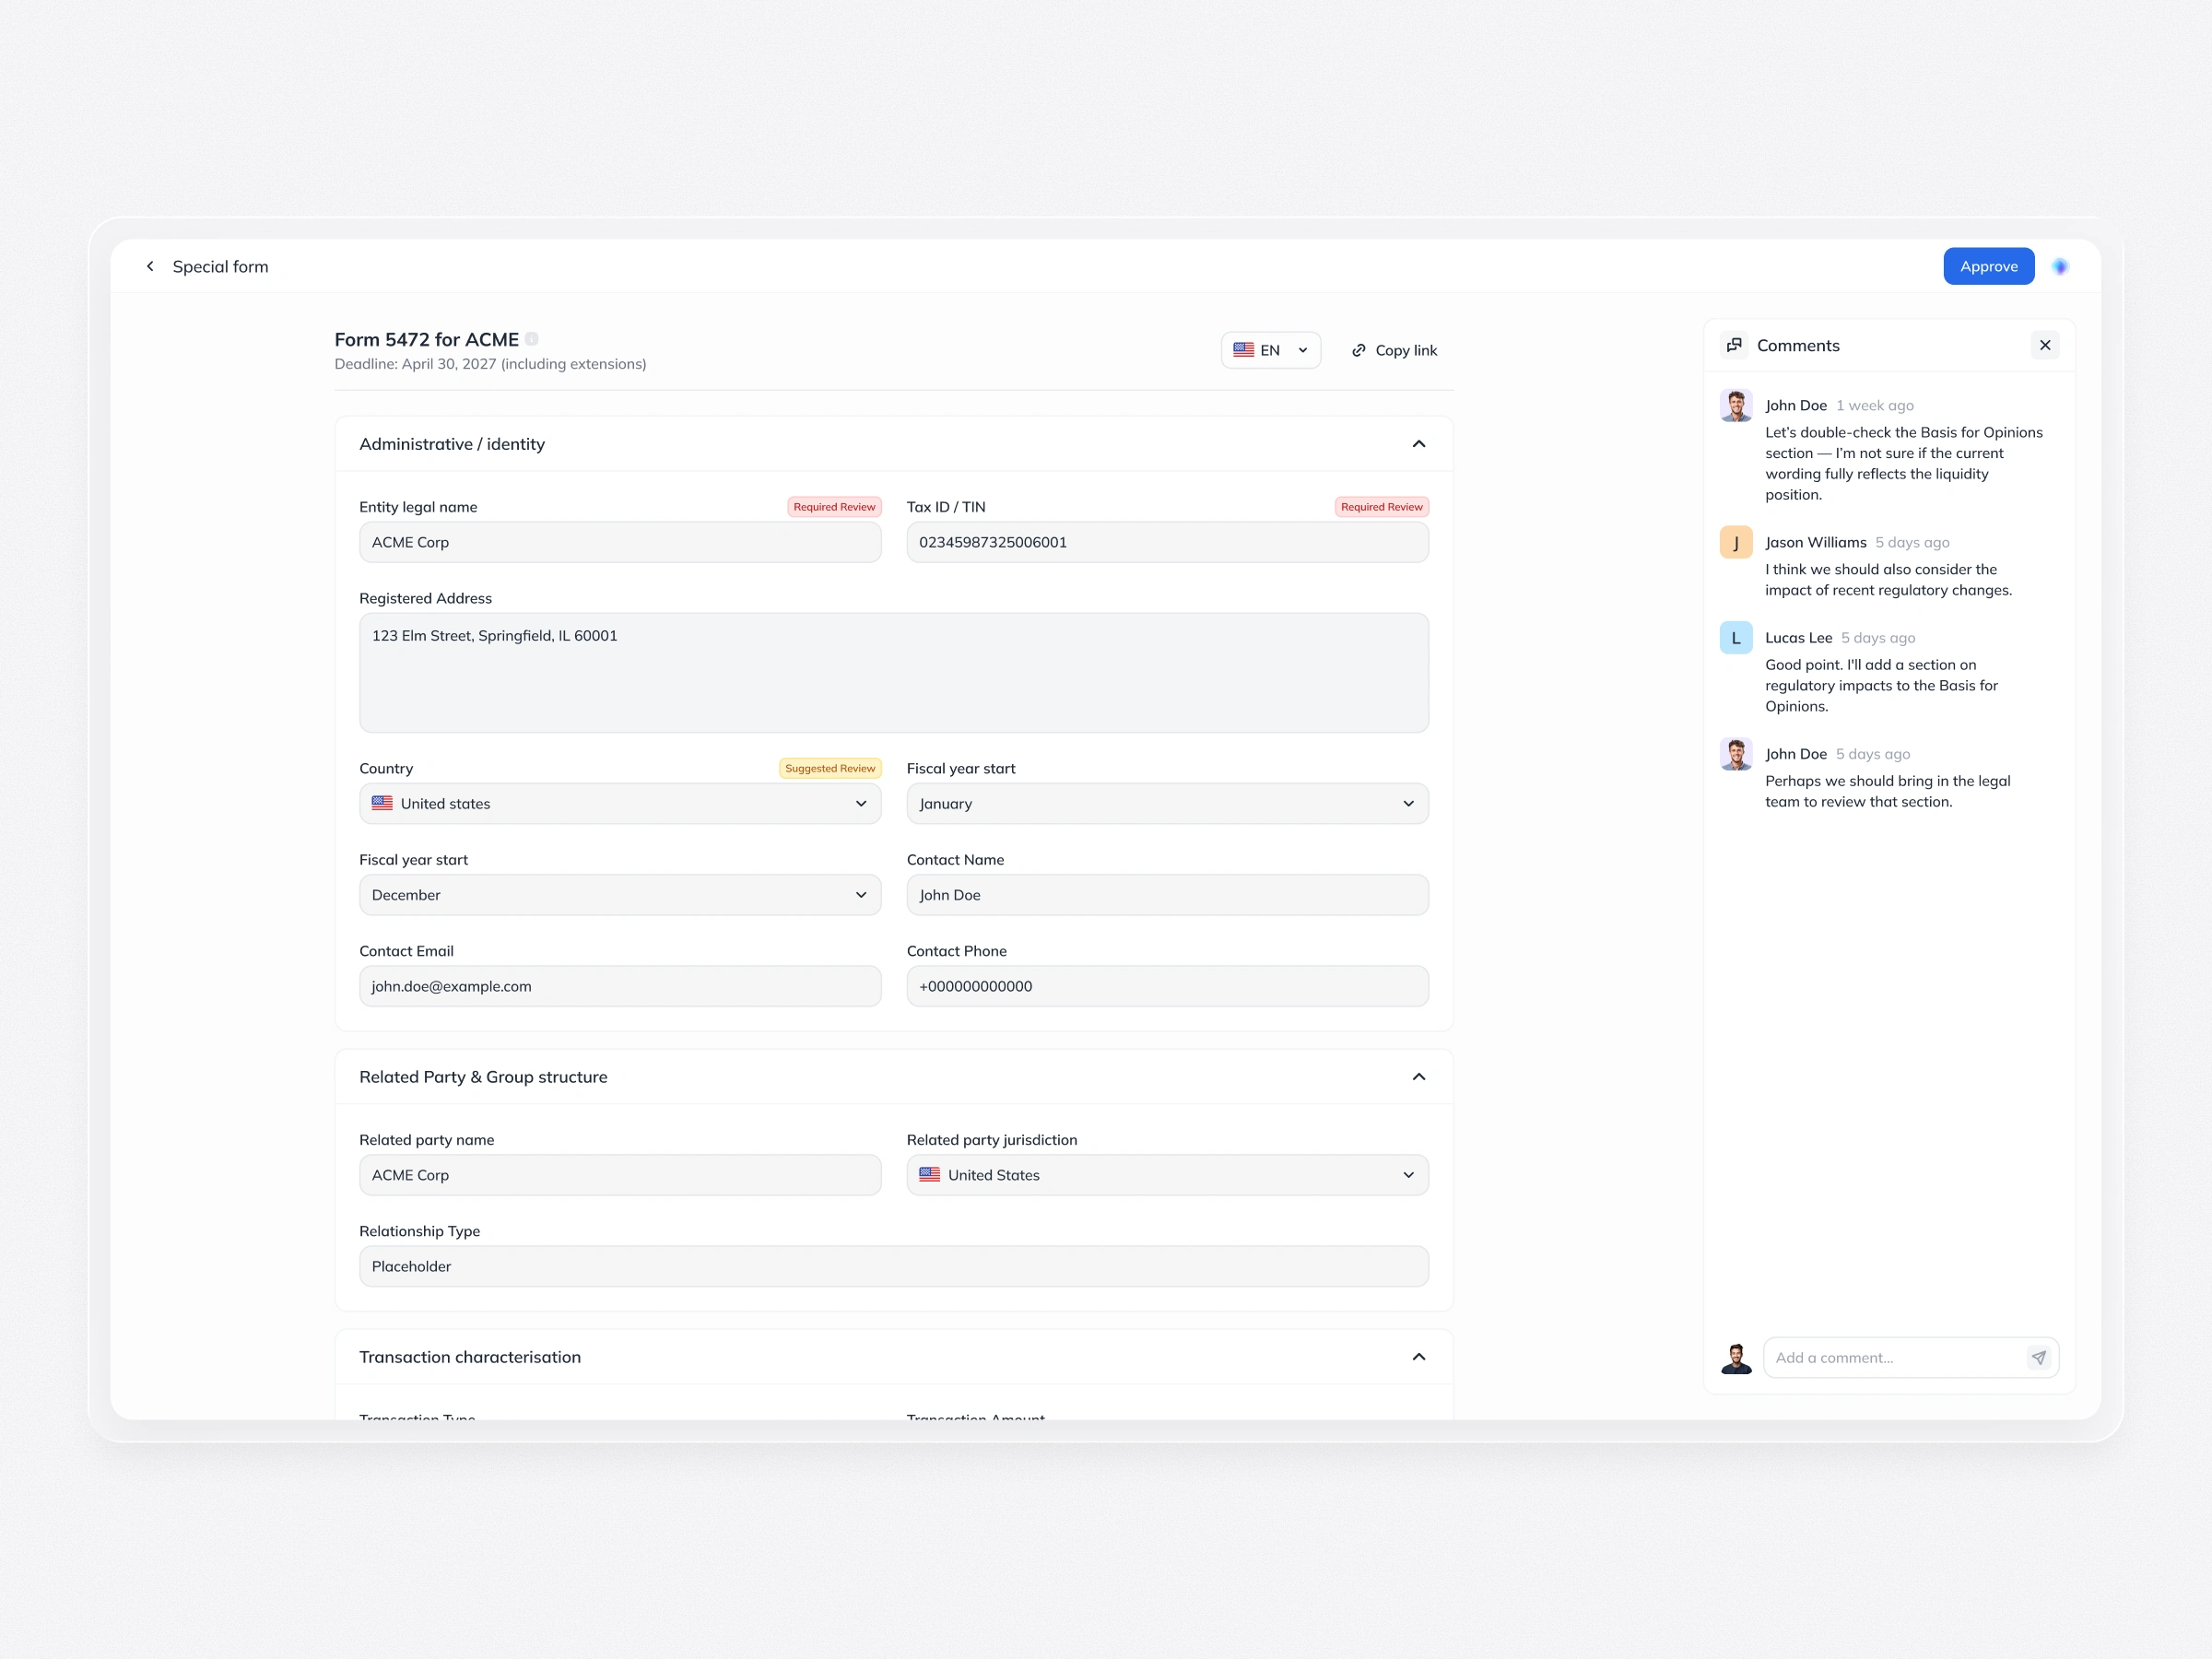Edit the Tax ID / TIN field

point(1167,542)
